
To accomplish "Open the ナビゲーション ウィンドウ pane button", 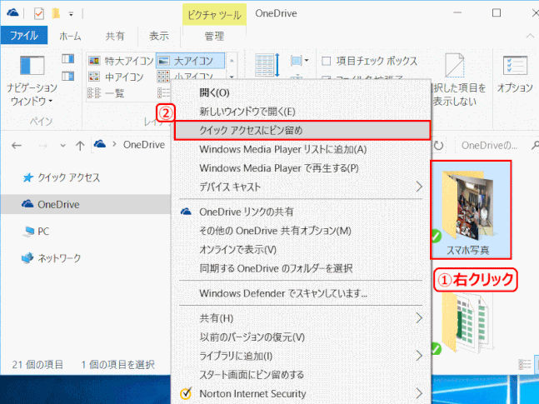I will point(32,81).
